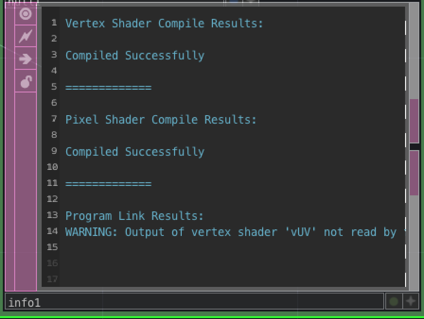The image size is (424, 319).
Task: Toggle the Lock flag padlock icon
Action: (x=26, y=82)
